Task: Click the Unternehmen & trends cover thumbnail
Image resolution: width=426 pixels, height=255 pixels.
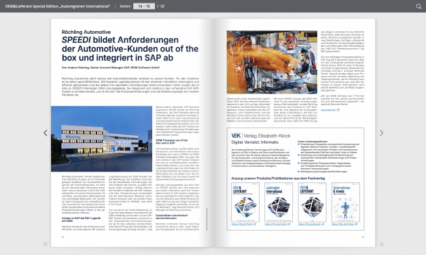Action: tap(346, 202)
